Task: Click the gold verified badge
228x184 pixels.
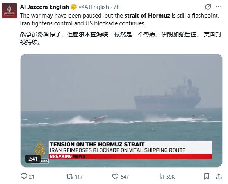Action: [74, 7]
